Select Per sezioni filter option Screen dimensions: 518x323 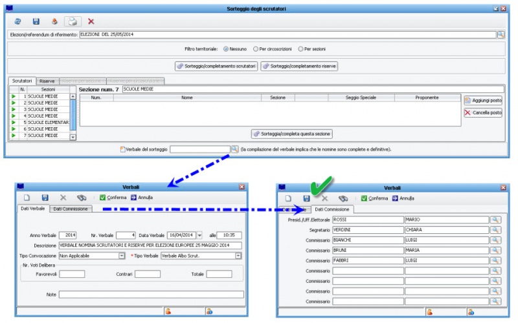301,48
